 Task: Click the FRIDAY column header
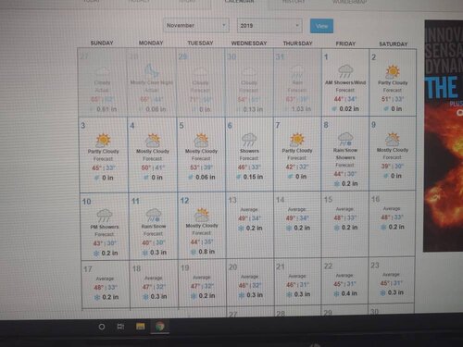tap(345, 43)
